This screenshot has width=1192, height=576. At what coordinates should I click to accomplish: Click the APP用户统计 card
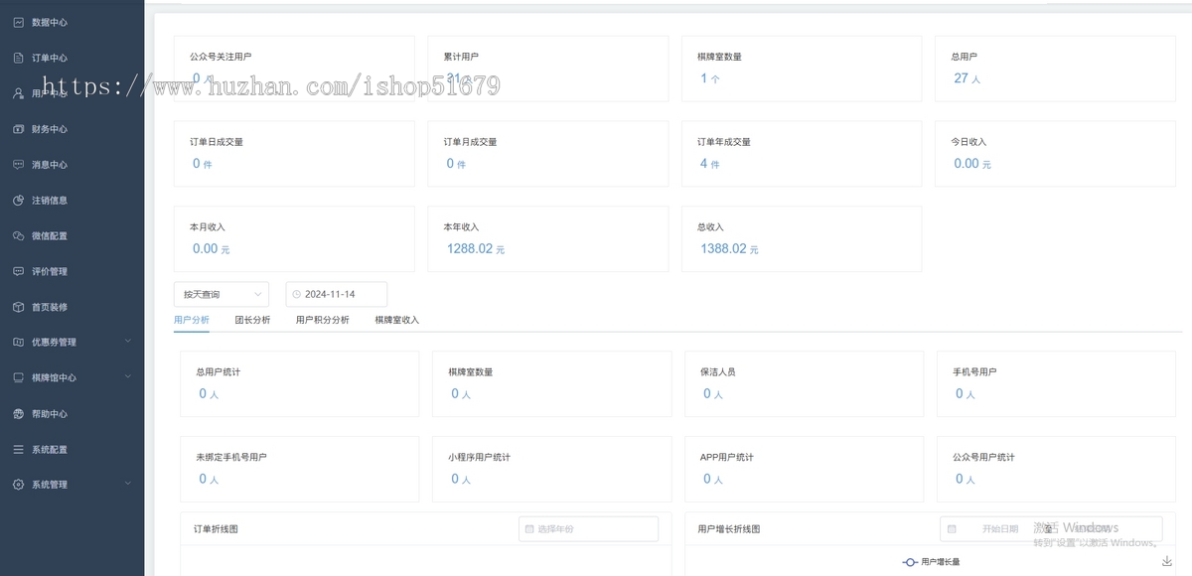[804, 469]
